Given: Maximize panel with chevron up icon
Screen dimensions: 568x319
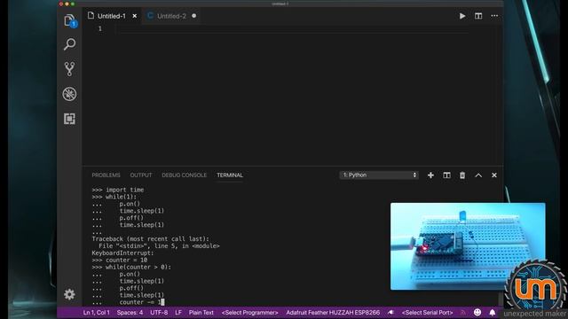Looking at the screenshot, I should (x=478, y=175).
